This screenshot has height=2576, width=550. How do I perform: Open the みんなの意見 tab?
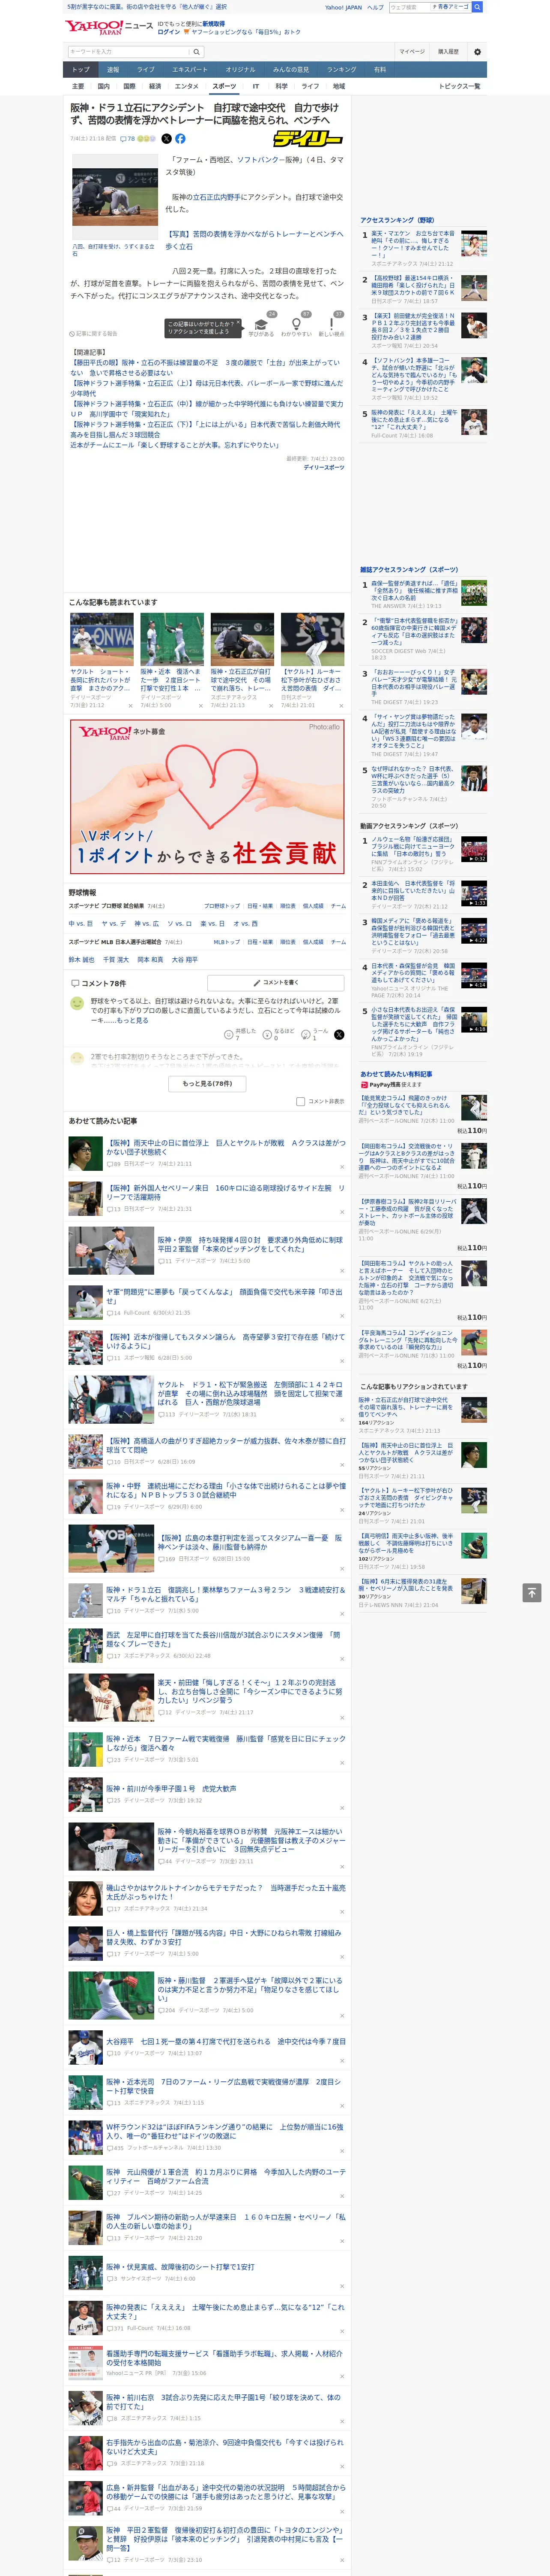tap(290, 70)
